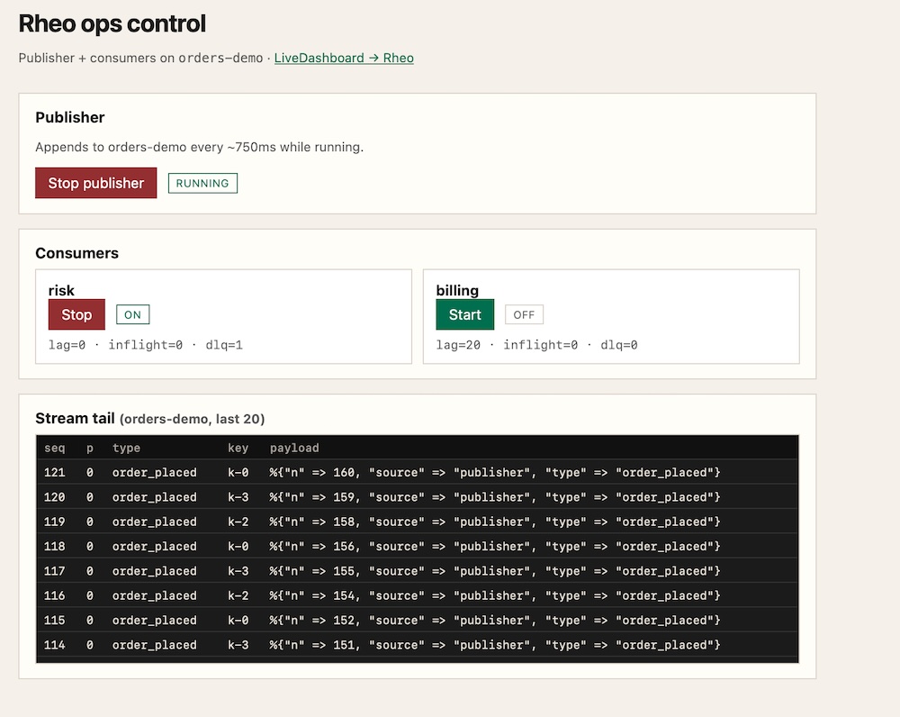Select stream row with seq 114
Screen dimensions: 900x717
[x=418, y=645]
